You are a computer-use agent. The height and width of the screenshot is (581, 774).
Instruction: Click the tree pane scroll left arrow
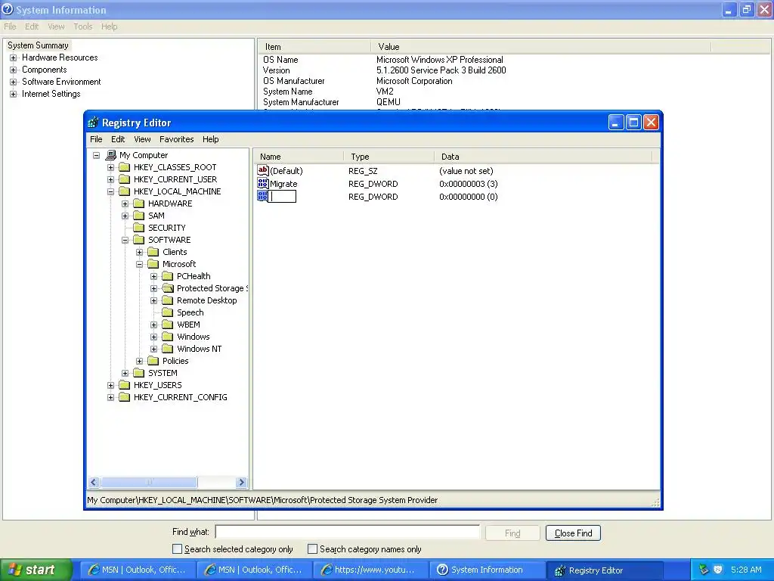click(x=94, y=482)
